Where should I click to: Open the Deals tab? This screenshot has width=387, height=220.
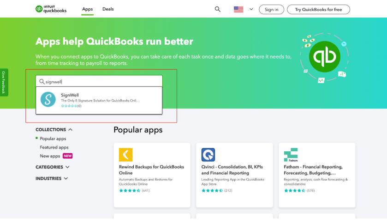108,9
